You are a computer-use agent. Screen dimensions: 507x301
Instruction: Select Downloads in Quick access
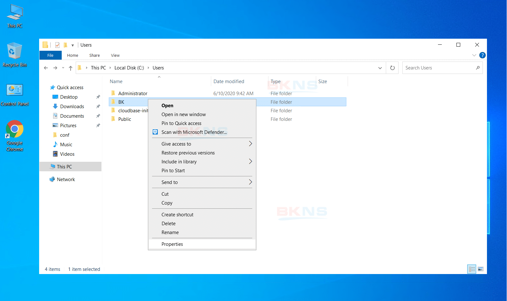pos(72,106)
